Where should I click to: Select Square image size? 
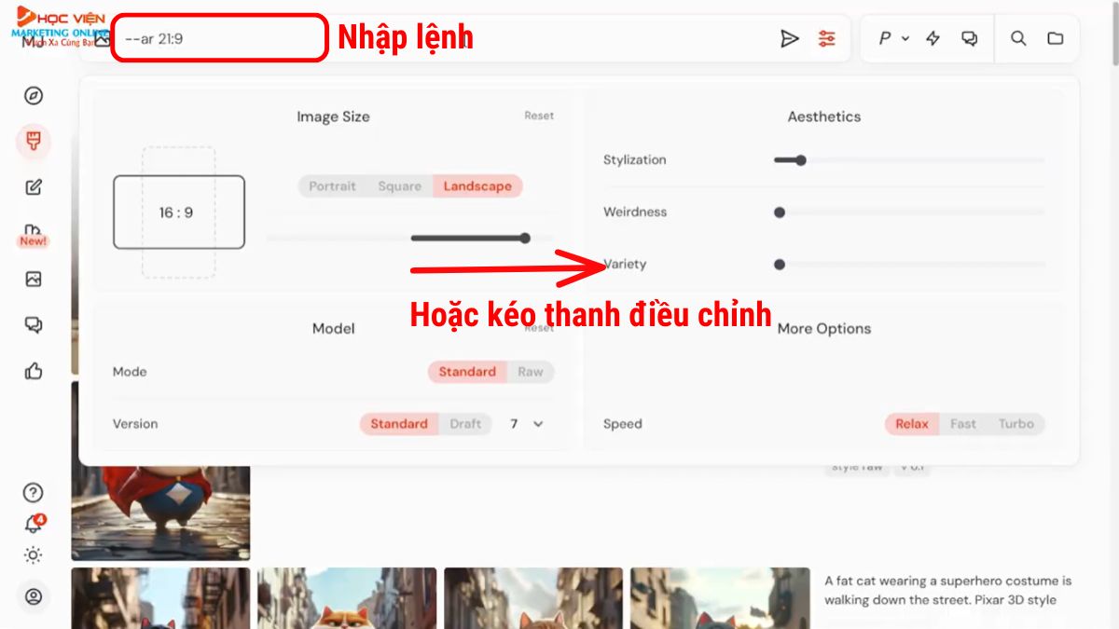point(399,186)
